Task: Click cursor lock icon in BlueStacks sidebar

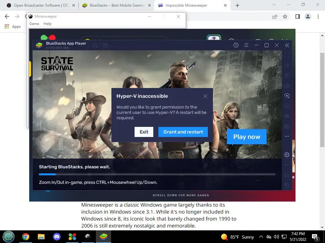Action: [x=287, y=76]
